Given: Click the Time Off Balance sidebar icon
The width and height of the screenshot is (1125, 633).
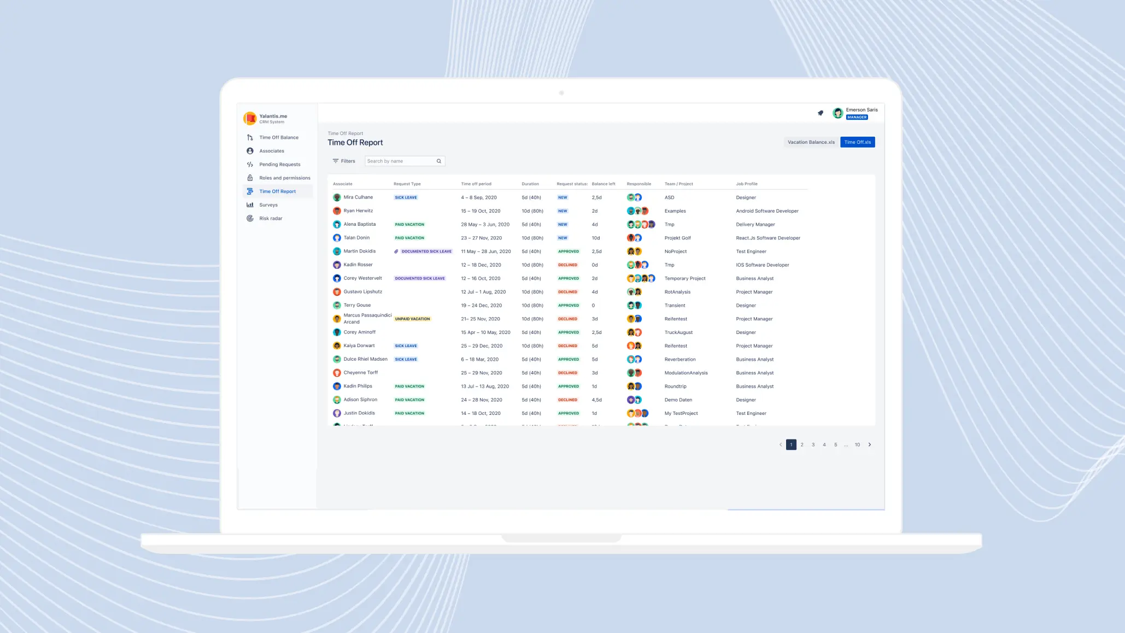Looking at the screenshot, I should tap(250, 138).
